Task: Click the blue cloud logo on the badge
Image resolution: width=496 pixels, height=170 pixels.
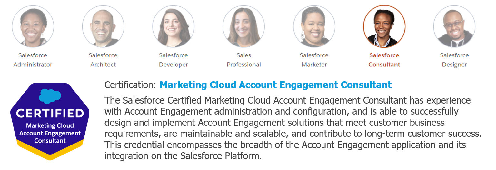Action: (50, 96)
